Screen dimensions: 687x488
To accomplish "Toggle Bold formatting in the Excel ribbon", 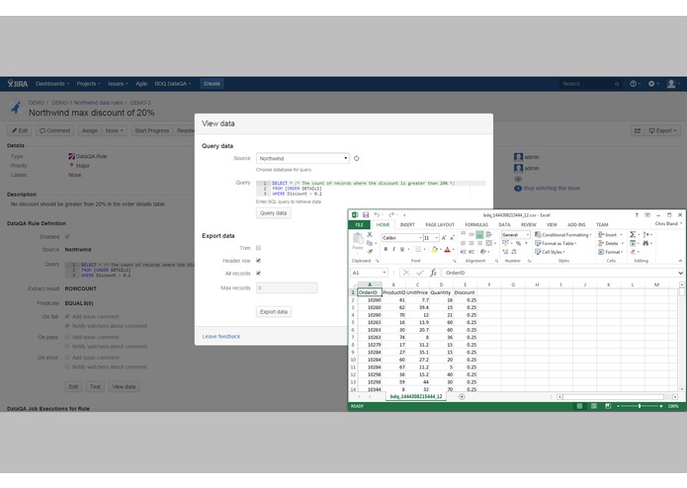I will tap(386, 249).
